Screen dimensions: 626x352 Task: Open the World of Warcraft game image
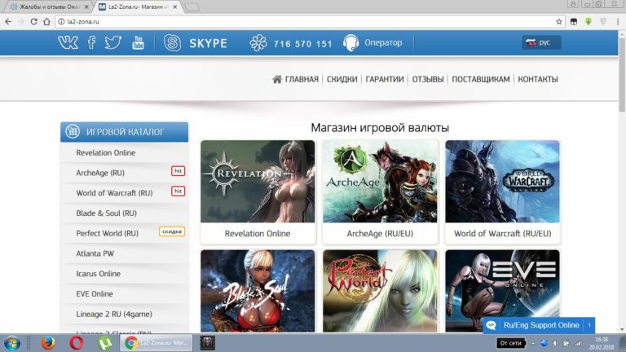pos(502,181)
